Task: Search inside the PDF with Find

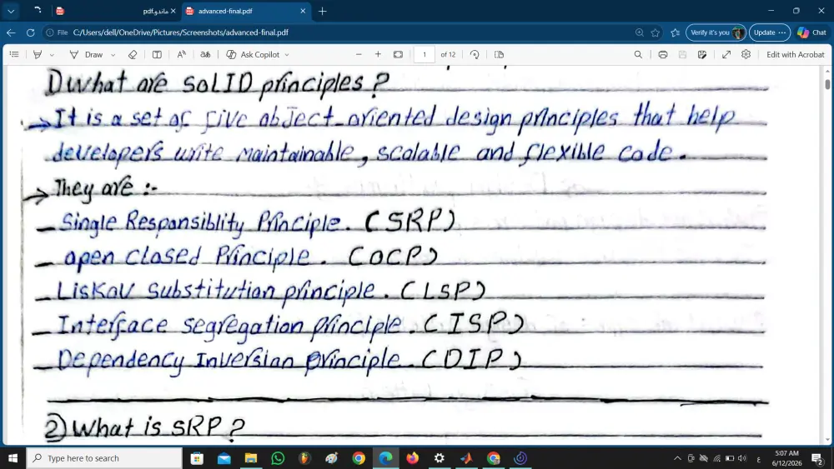Action: coord(638,54)
